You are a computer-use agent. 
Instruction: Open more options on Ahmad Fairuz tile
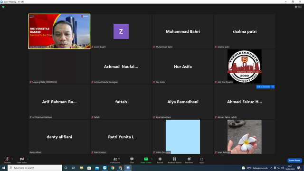273,86
